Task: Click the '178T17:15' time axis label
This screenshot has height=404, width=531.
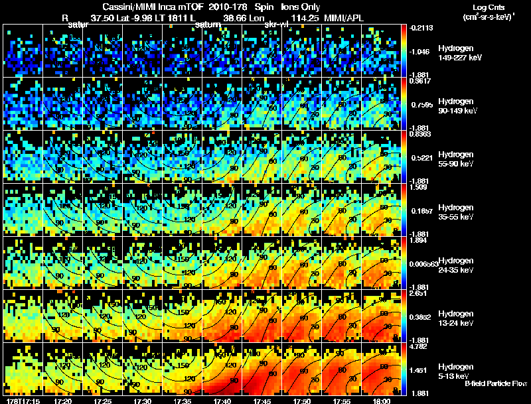Action: (23, 401)
